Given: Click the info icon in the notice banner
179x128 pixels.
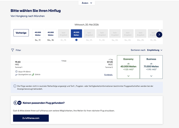Looking at the screenshot, I should [15, 86].
